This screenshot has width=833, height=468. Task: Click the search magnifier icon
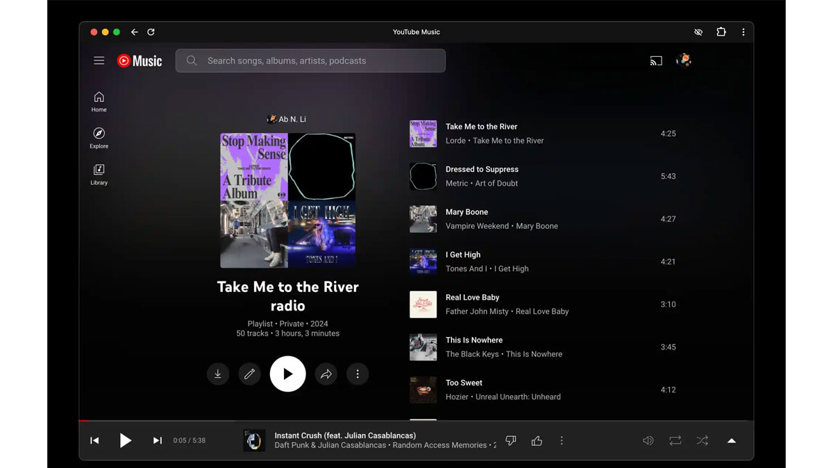click(192, 61)
